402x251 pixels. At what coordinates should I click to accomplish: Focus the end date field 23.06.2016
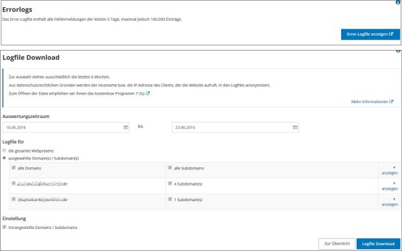coord(235,127)
